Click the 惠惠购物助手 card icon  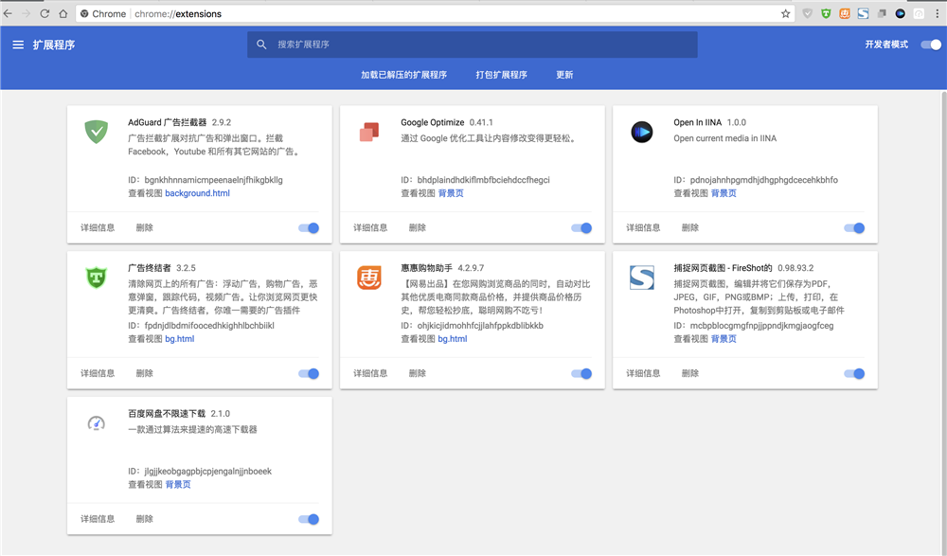pos(369,278)
